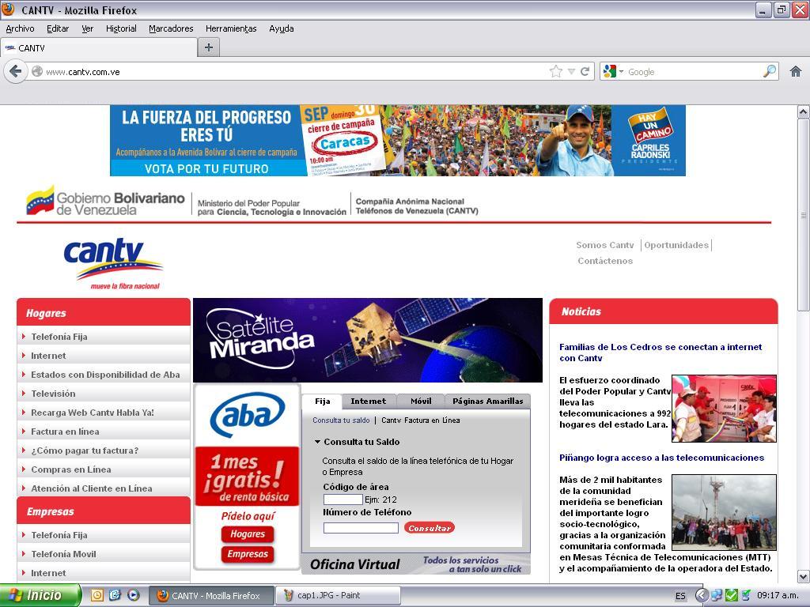Open the search engine selector dropdown
The height and width of the screenshot is (607, 810).
coord(613,71)
